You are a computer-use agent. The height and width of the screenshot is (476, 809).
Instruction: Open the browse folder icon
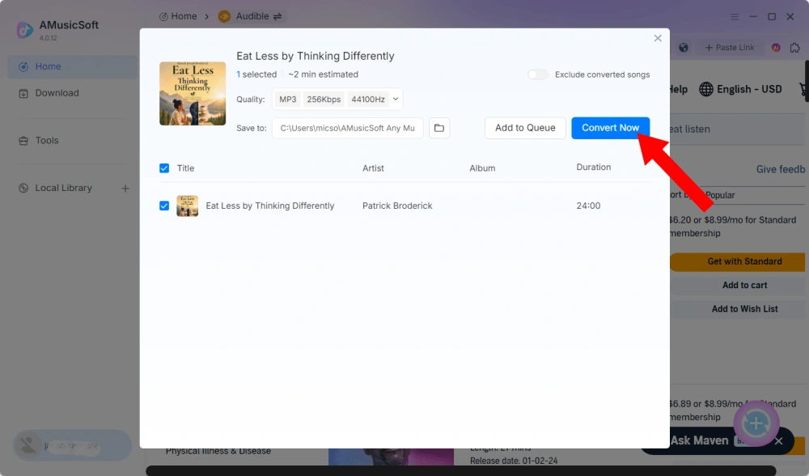tap(439, 128)
